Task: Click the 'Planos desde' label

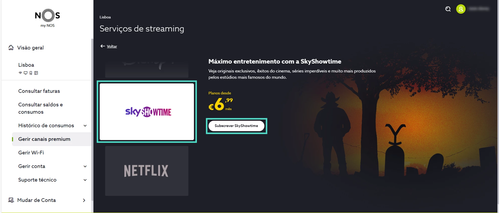Action: pyautogui.click(x=220, y=93)
